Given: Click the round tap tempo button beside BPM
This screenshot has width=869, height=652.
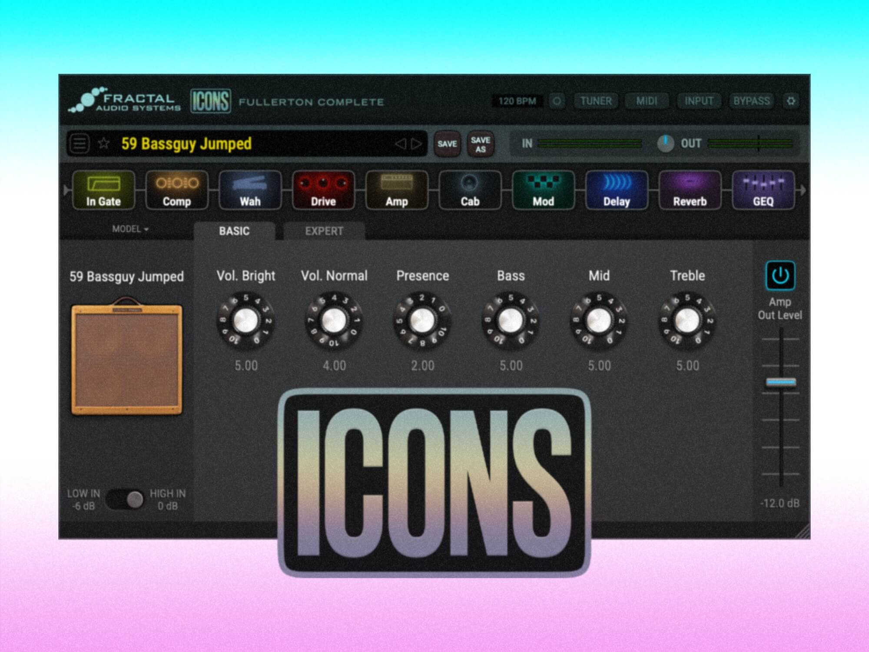Looking at the screenshot, I should tap(557, 101).
